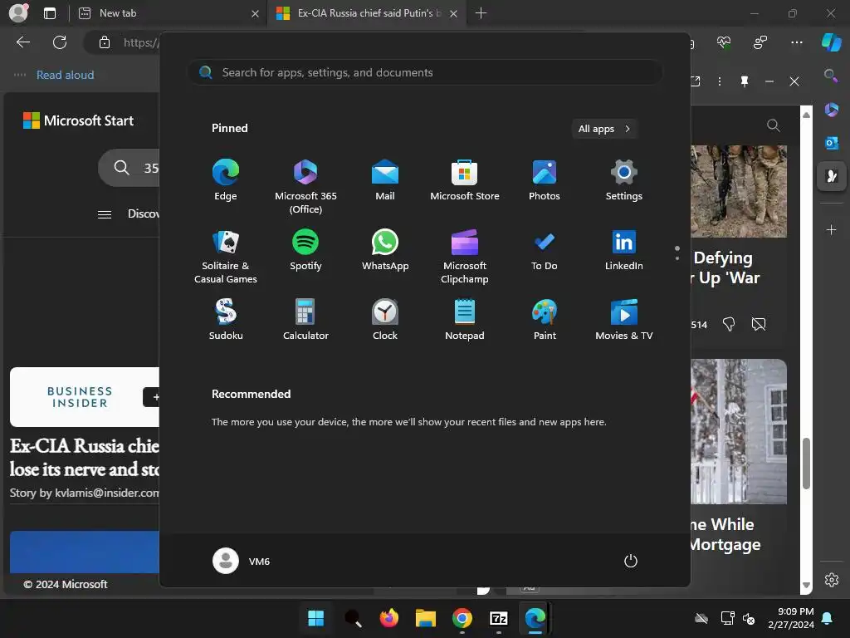850x638 pixels.
Task: Open the Paint app
Action: pyautogui.click(x=545, y=320)
